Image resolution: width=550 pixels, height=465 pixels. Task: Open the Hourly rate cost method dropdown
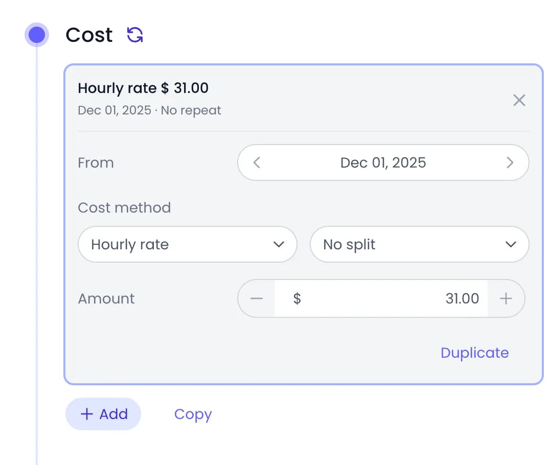tap(187, 244)
